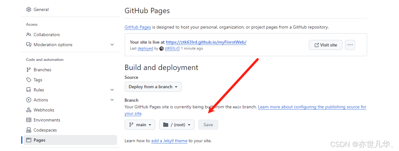Click the Moderation options comment icon

pos(29,45)
